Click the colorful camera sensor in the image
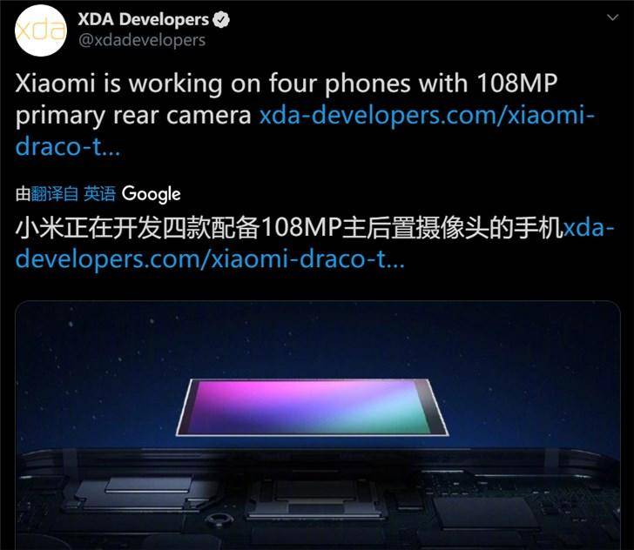 (312, 407)
